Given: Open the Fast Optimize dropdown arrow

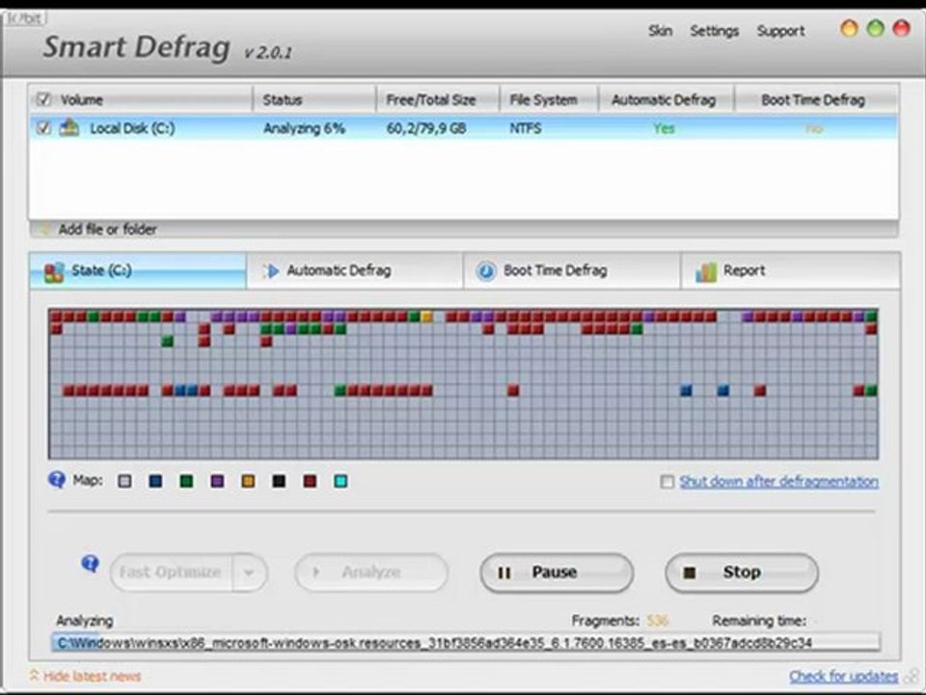Looking at the screenshot, I should tap(249, 572).
